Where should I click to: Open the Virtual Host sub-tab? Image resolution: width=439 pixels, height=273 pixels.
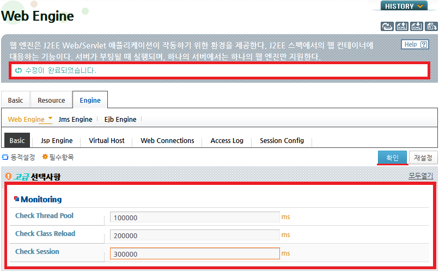tap(107, 140)
